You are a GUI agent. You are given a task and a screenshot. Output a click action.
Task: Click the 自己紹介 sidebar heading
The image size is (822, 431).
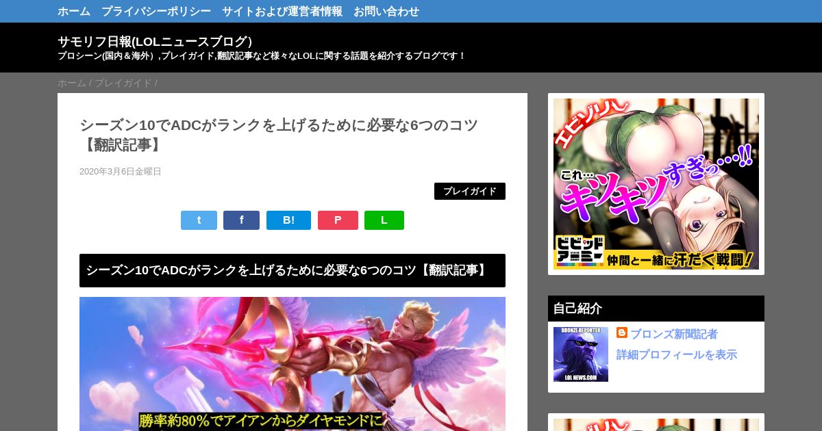[656, 309]
